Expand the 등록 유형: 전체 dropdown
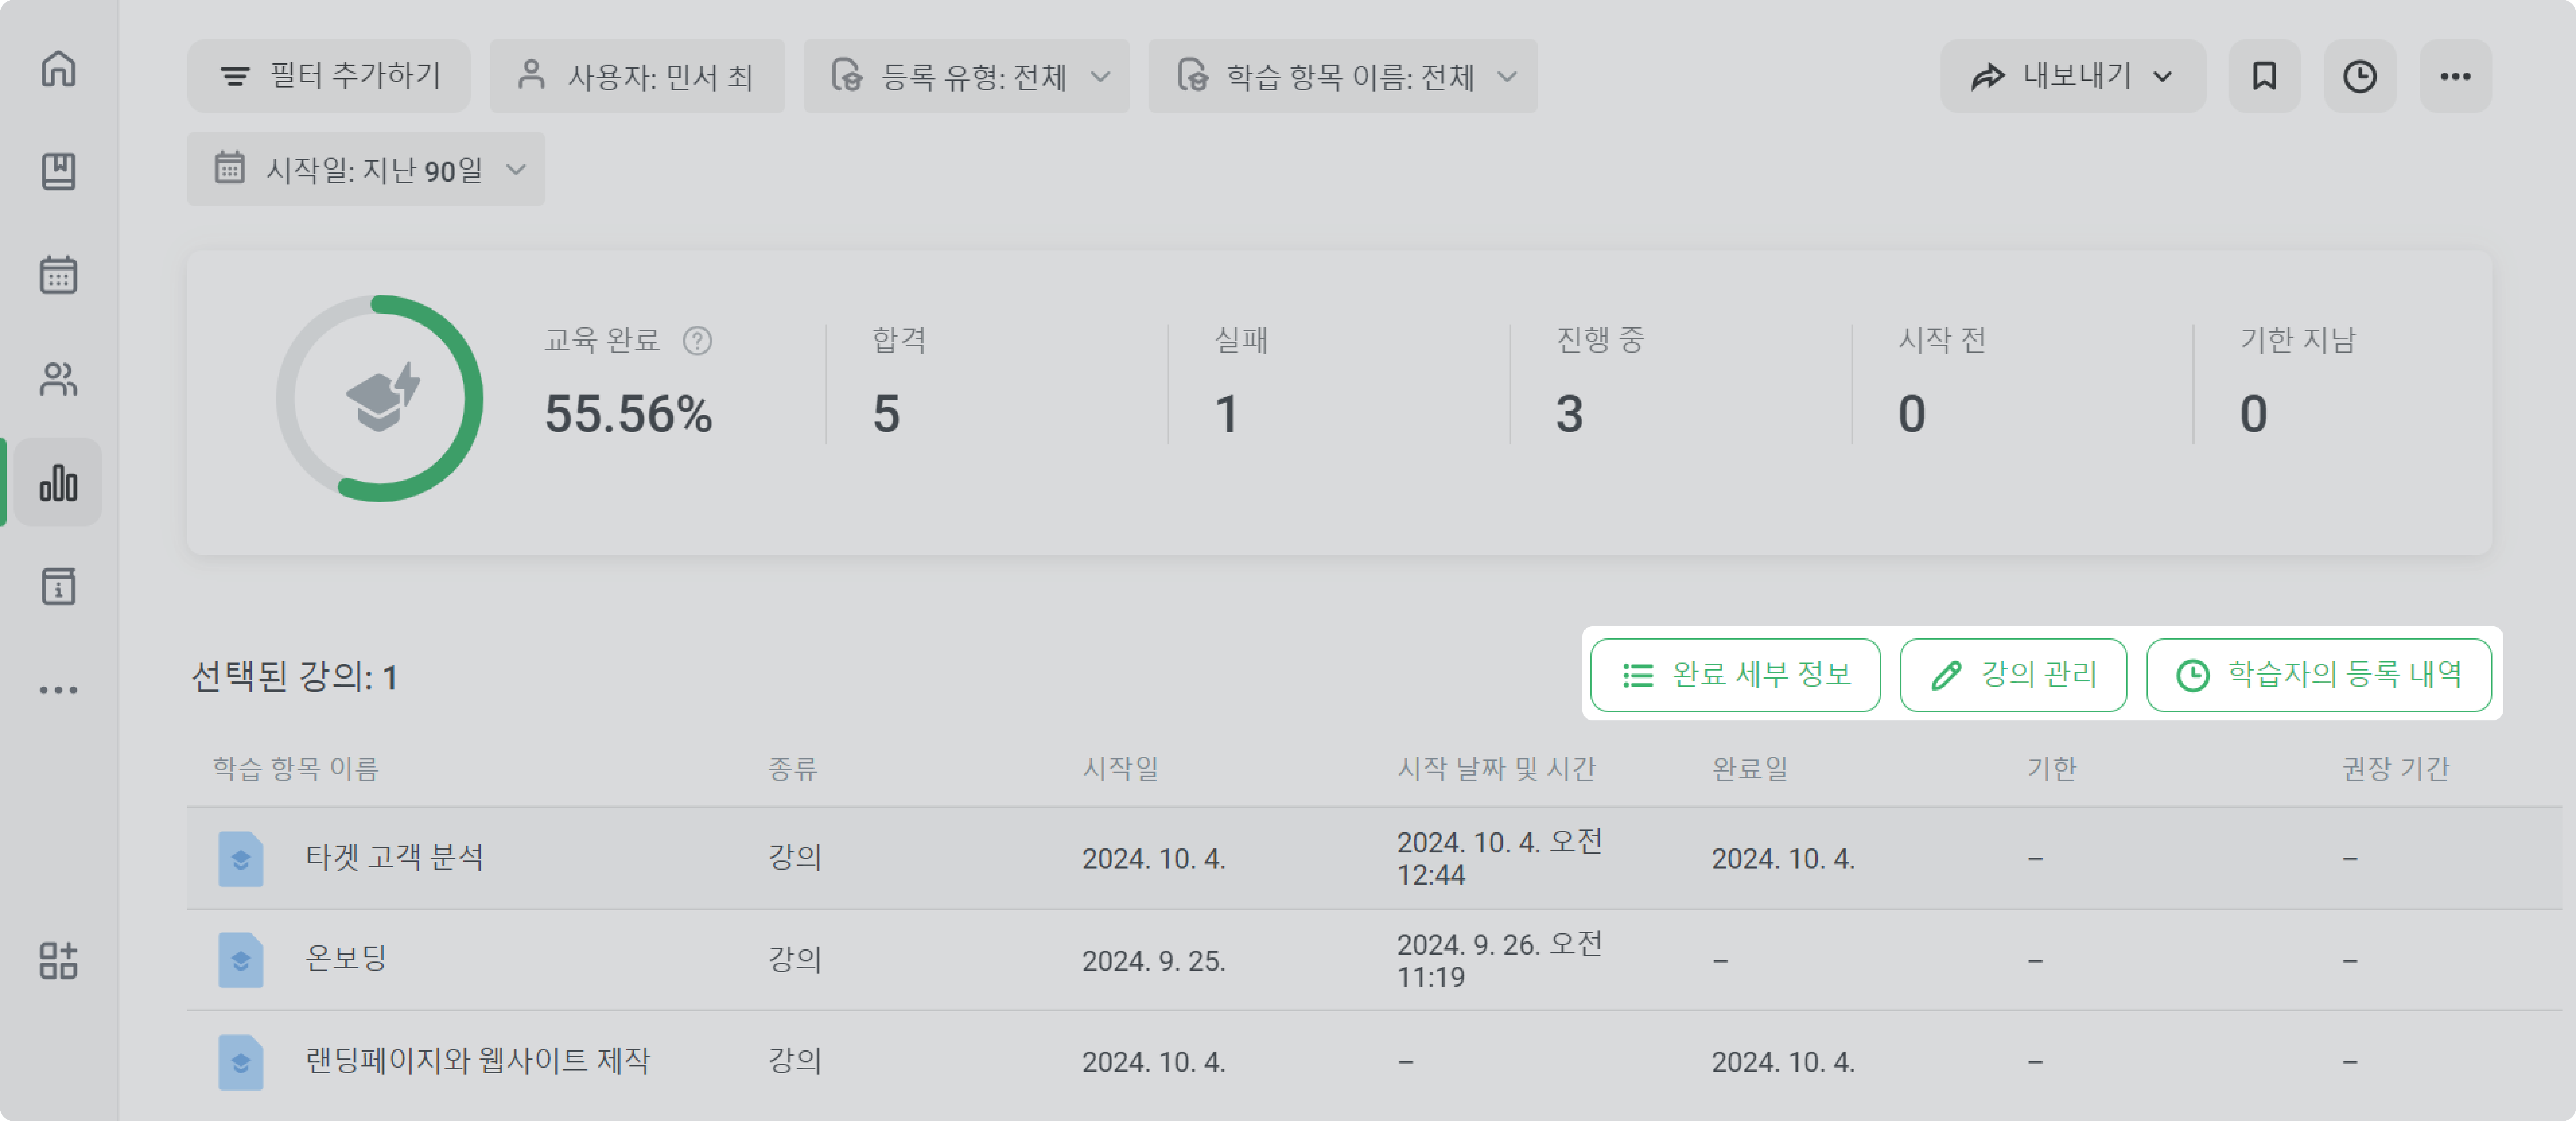The height and width of the screenshot is (1121, 2576). tap(966, 76)
